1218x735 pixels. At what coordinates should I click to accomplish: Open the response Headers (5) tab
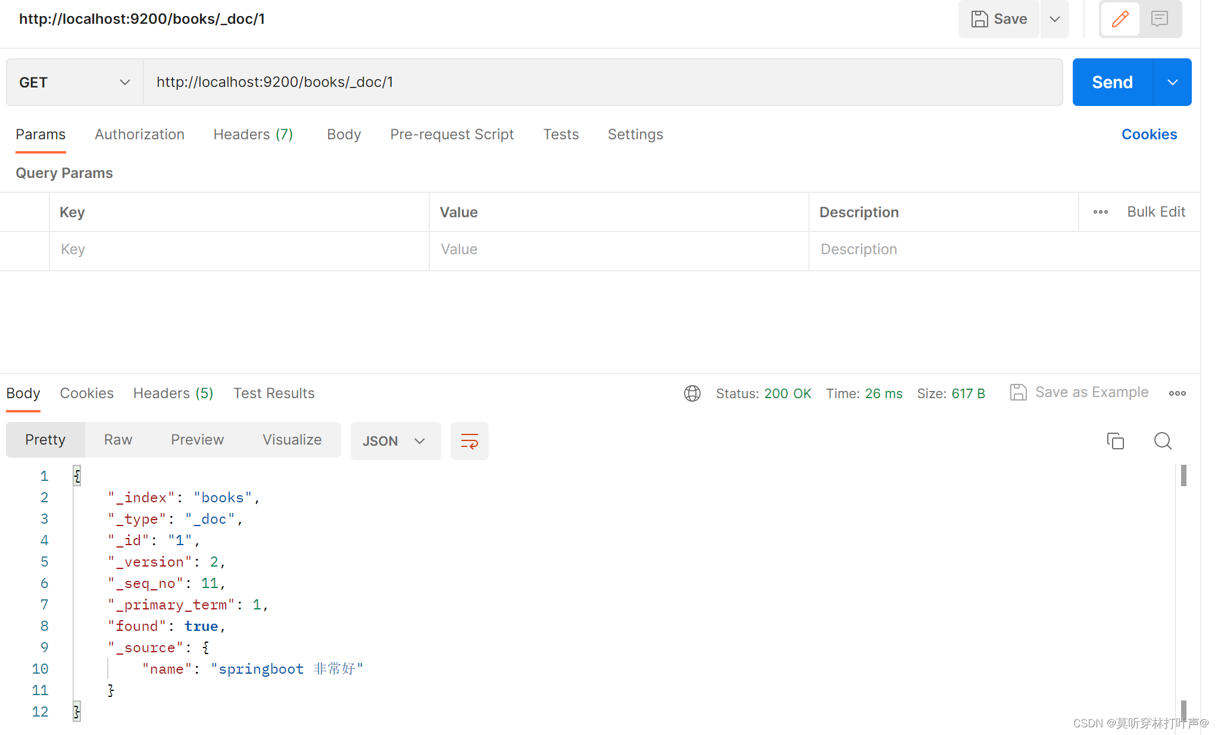tap(173, 393)
